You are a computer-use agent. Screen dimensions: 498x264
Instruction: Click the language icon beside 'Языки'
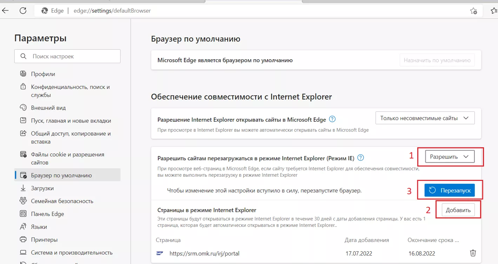click(23, 227)
